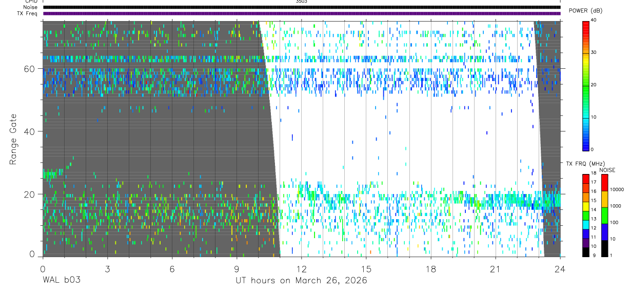Click the "16" label on TX FRQ scale
This screenshot has width=630, height=291.
(593, 191)
